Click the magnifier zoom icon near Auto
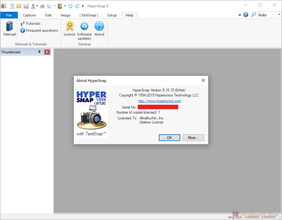The height and width of the screenshot is (220, 282). 253,14
